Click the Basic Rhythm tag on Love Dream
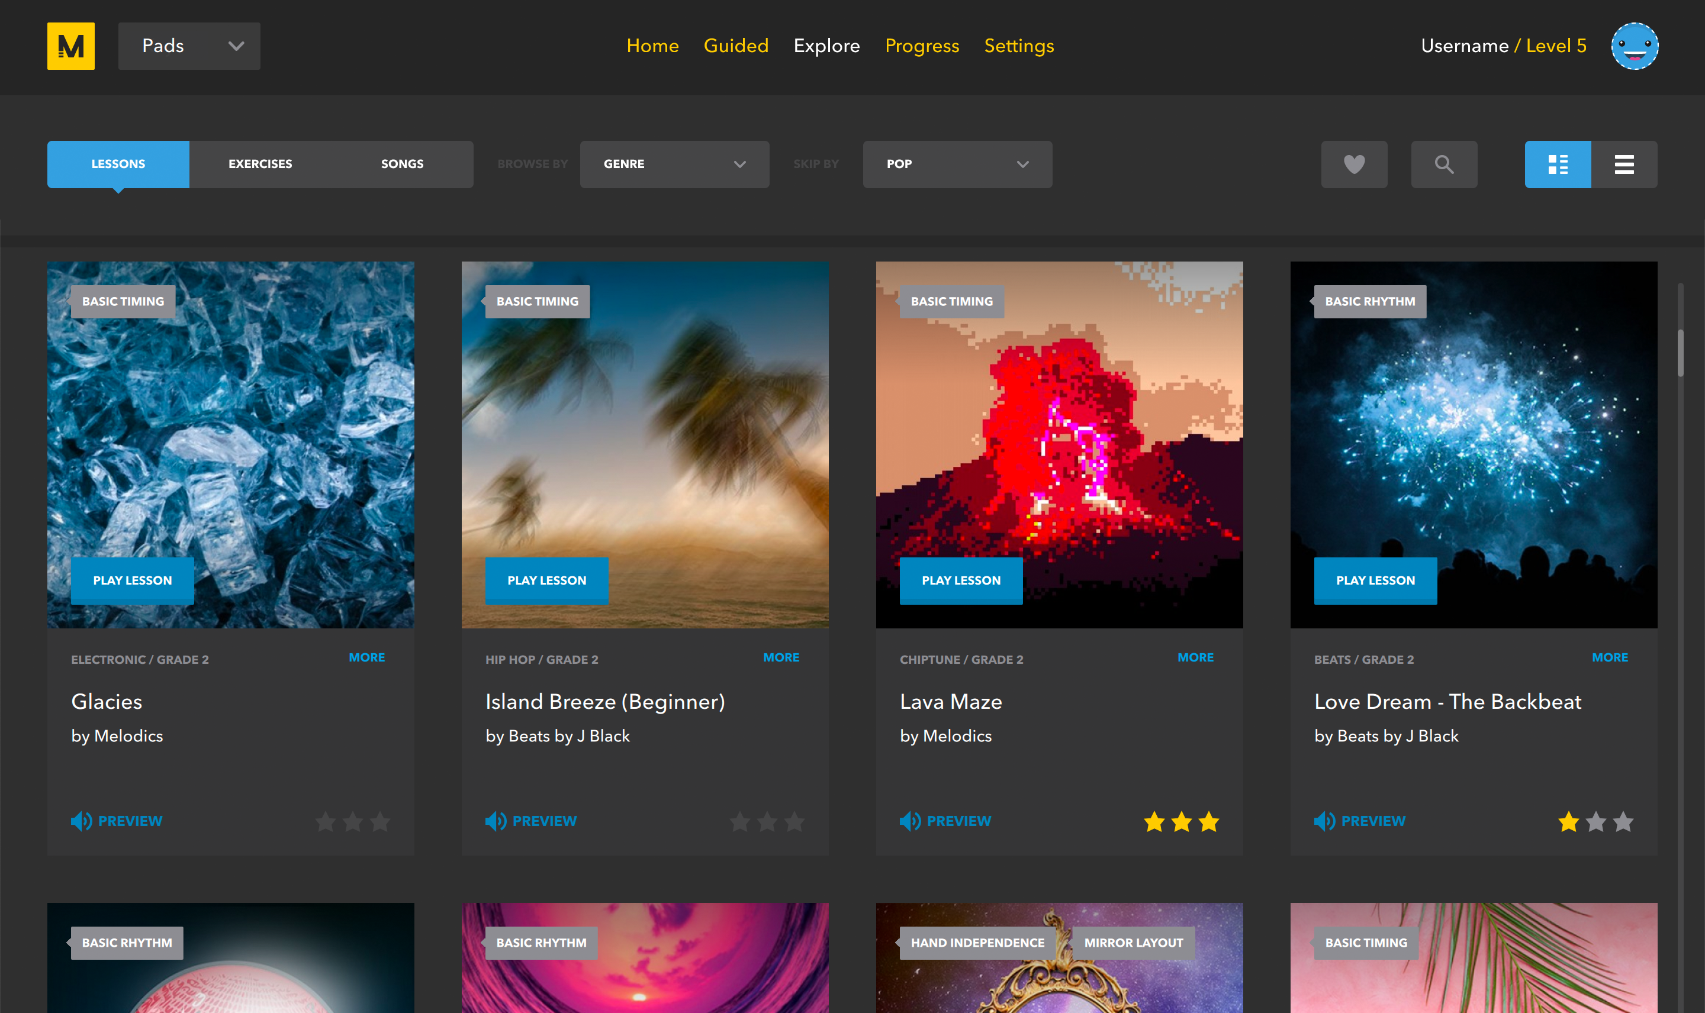 click(x=1370, y=301)
